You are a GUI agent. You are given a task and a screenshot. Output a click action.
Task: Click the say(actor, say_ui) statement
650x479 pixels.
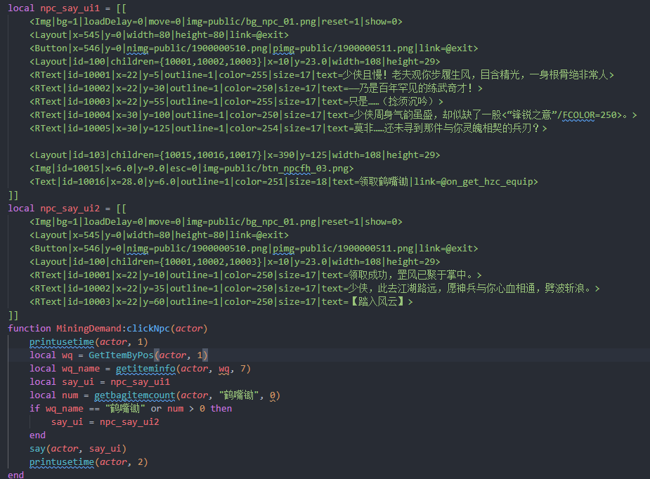(x=77, y=449)
